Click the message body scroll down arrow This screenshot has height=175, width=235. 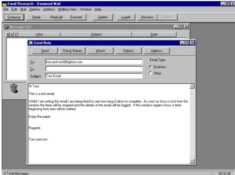192,161
